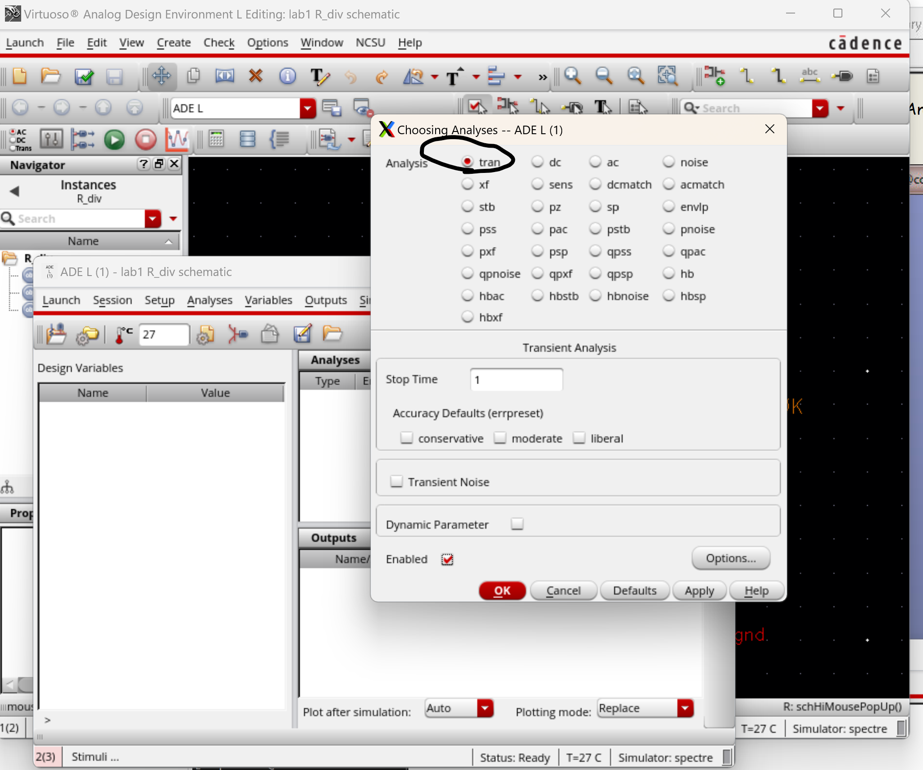
Task: Click the calculator icon
Action: coord(216,140)
